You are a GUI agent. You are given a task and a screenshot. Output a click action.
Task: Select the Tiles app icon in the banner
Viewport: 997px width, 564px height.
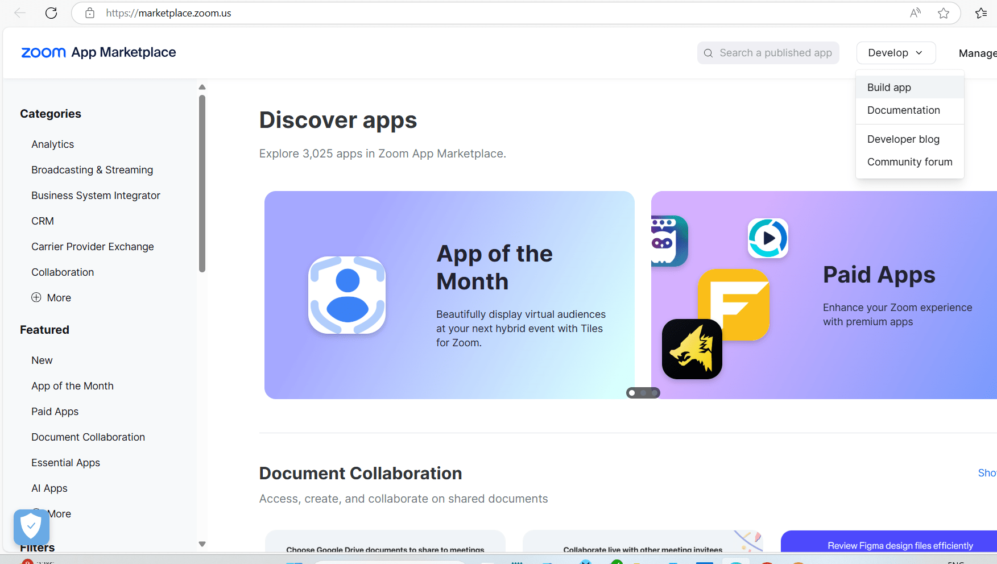tap(346, 295)
